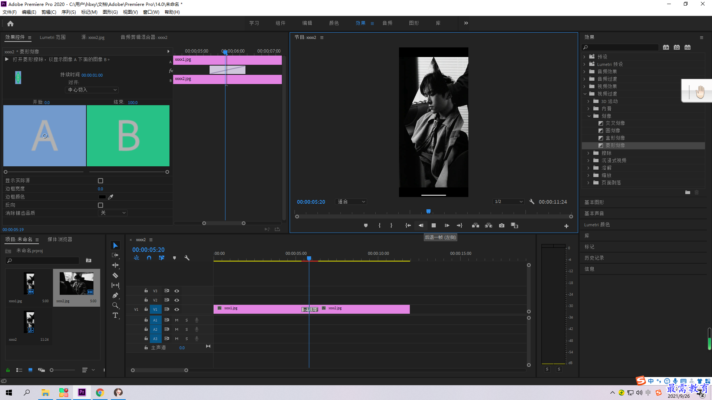
Task: Switch to 编辑 workspace tab
Action: point(307,23)
